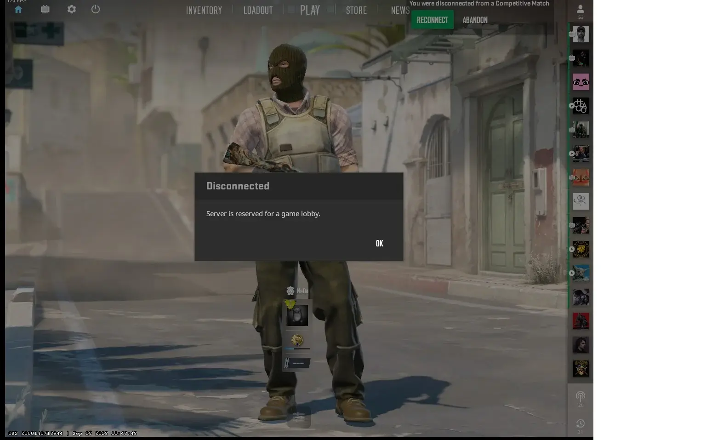
Task: Open the friends list person icon
Action: tap(581, 9)
